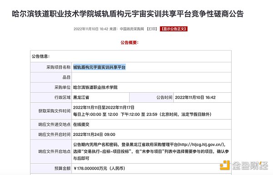Click the 黑龙江省 region cell

[x=101, y=97]
